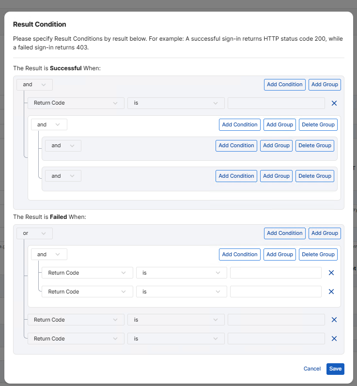Remove the Return Code condition under Successful
Image resolution: width=357 pixels, height=386 pixels.
(x=334, y=103)
